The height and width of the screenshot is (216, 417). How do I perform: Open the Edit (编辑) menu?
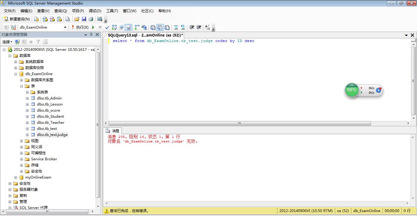(x=26, y=11)
